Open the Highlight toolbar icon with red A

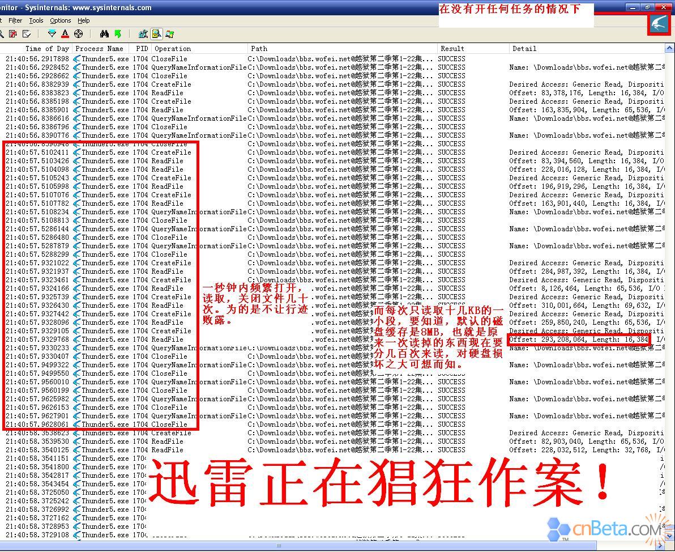[x=65, y=33]
